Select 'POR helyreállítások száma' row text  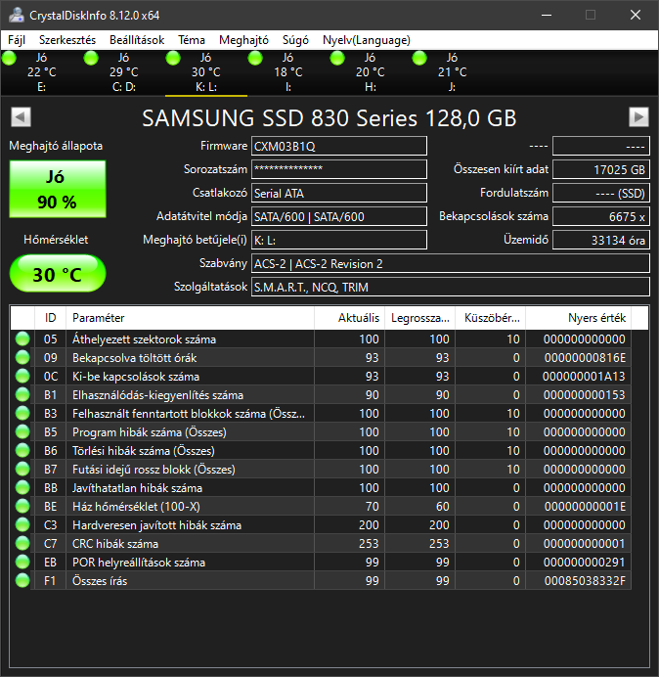point(139,563)
